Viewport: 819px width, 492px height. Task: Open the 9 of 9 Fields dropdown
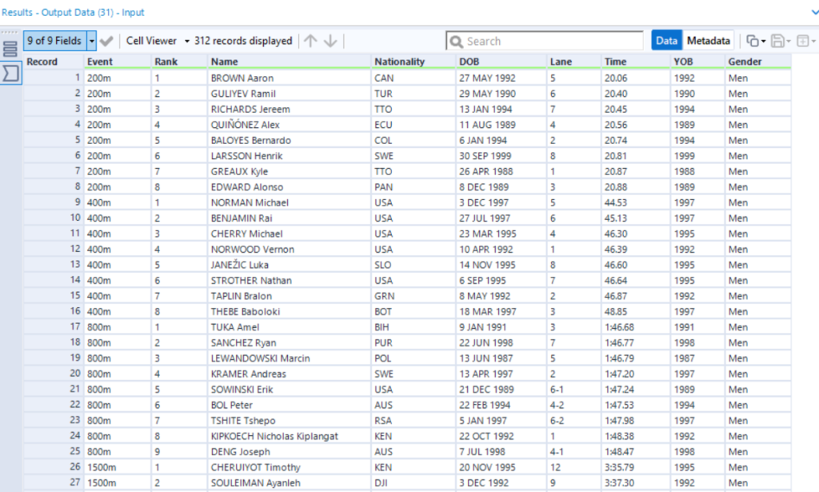point(91,41)
